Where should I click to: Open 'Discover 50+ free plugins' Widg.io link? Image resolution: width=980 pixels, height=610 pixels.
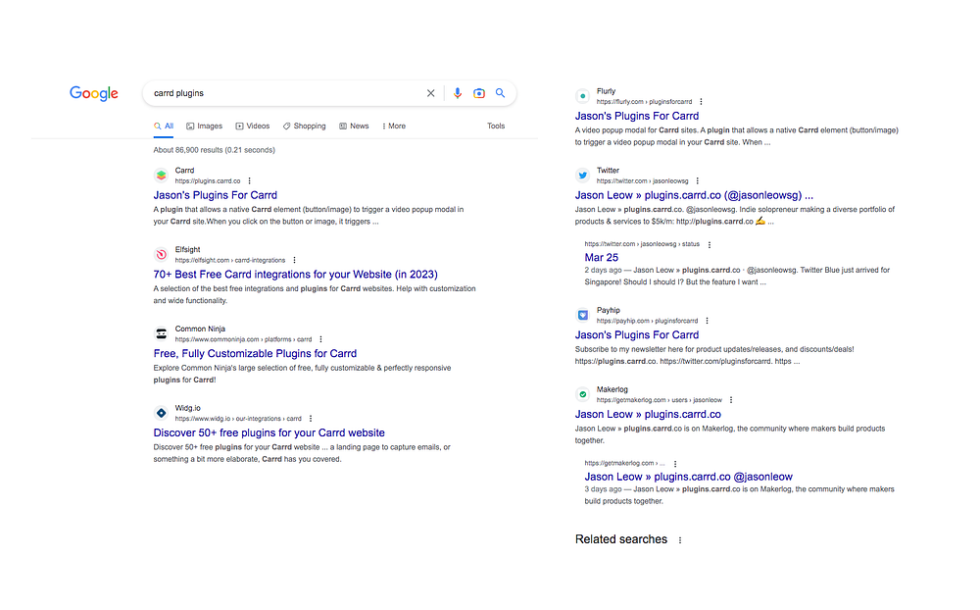pyautogui.click(x=269, y=432)
